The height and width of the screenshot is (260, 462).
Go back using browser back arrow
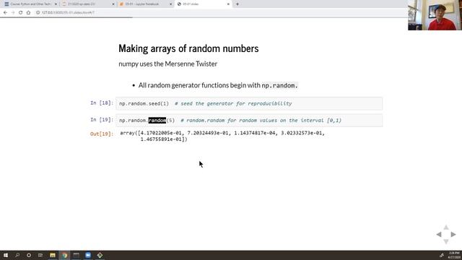click(5, 13)
